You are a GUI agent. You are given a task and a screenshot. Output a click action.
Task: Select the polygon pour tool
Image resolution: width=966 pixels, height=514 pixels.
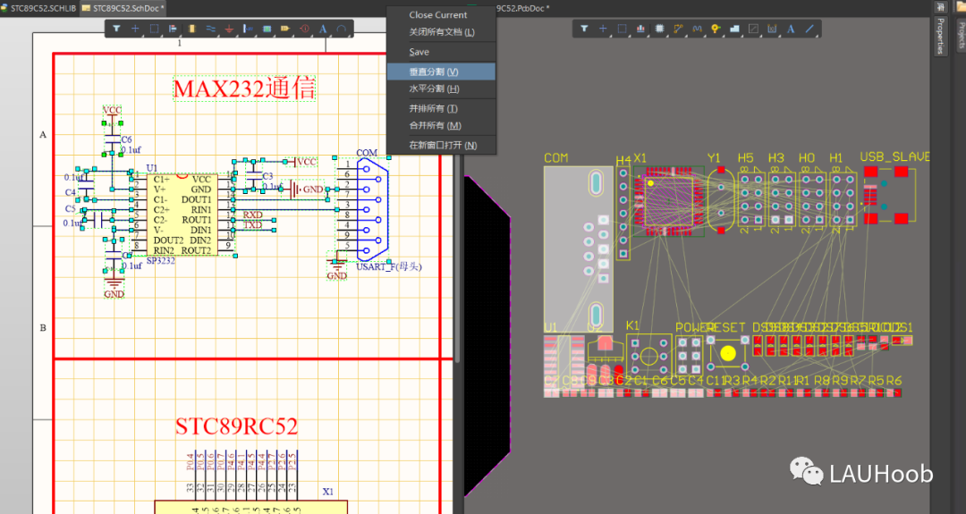coord(734,29)
